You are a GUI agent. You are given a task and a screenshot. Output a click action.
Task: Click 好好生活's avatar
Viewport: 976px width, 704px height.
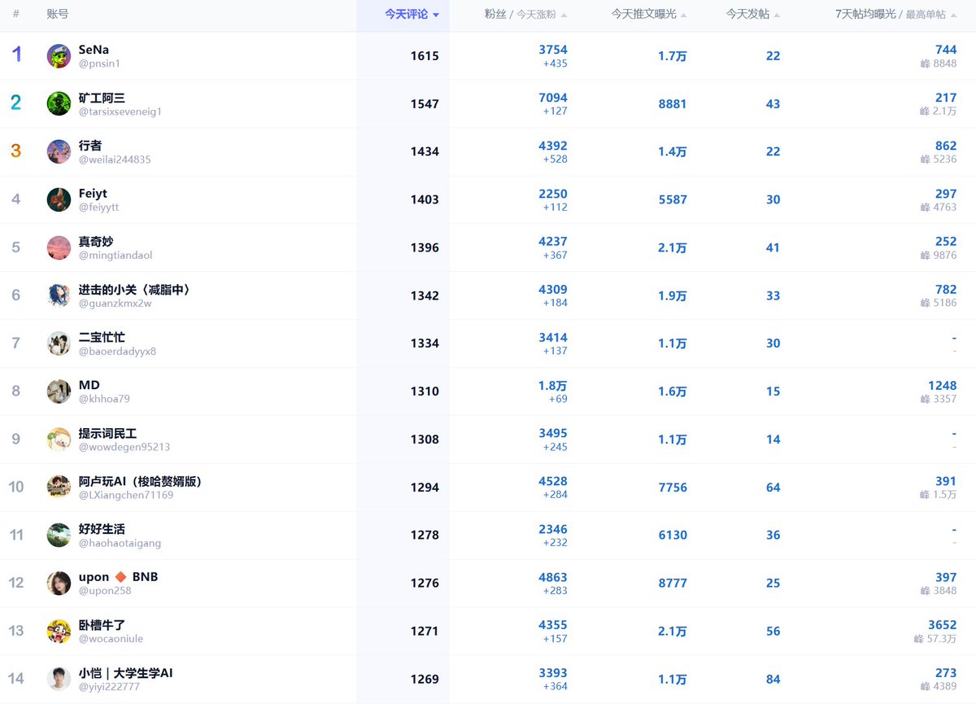[x=59, y=535]
